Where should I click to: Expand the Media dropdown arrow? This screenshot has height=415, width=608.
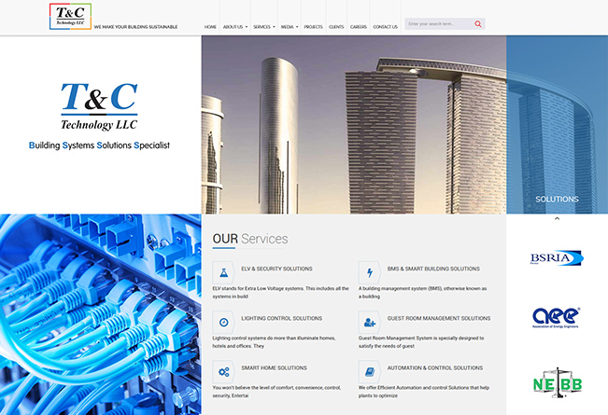point(297,27)
